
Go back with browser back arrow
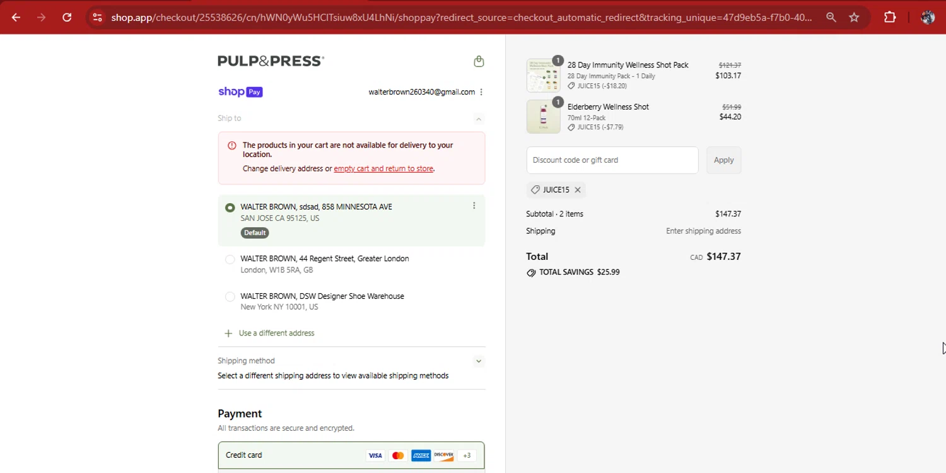[x=16, y=17]
